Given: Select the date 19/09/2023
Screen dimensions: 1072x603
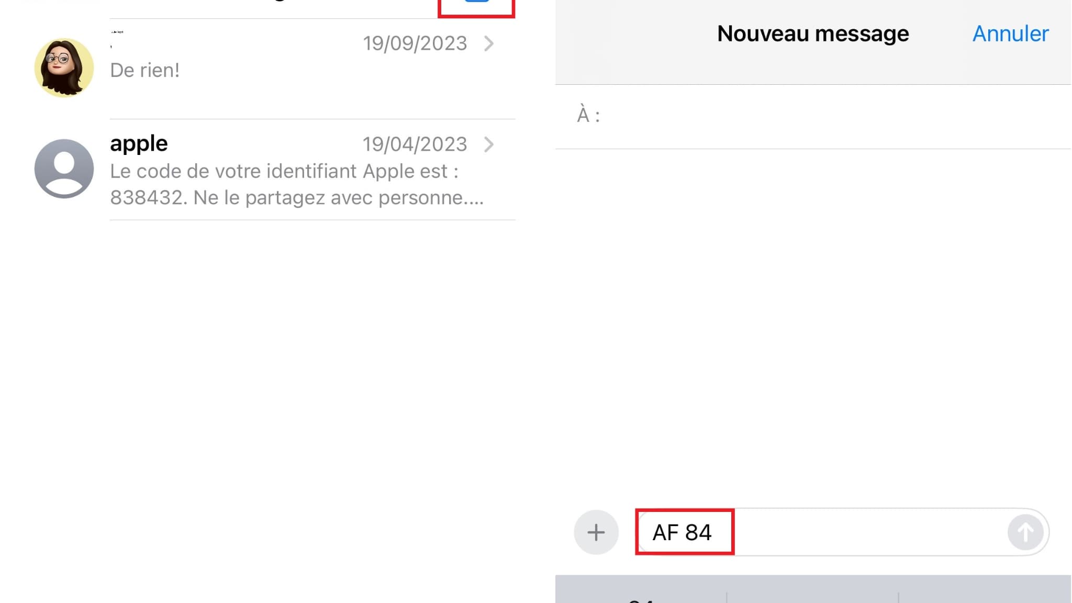Looking at the screenshot, I should pyautogui.click(x=416, y=43).
